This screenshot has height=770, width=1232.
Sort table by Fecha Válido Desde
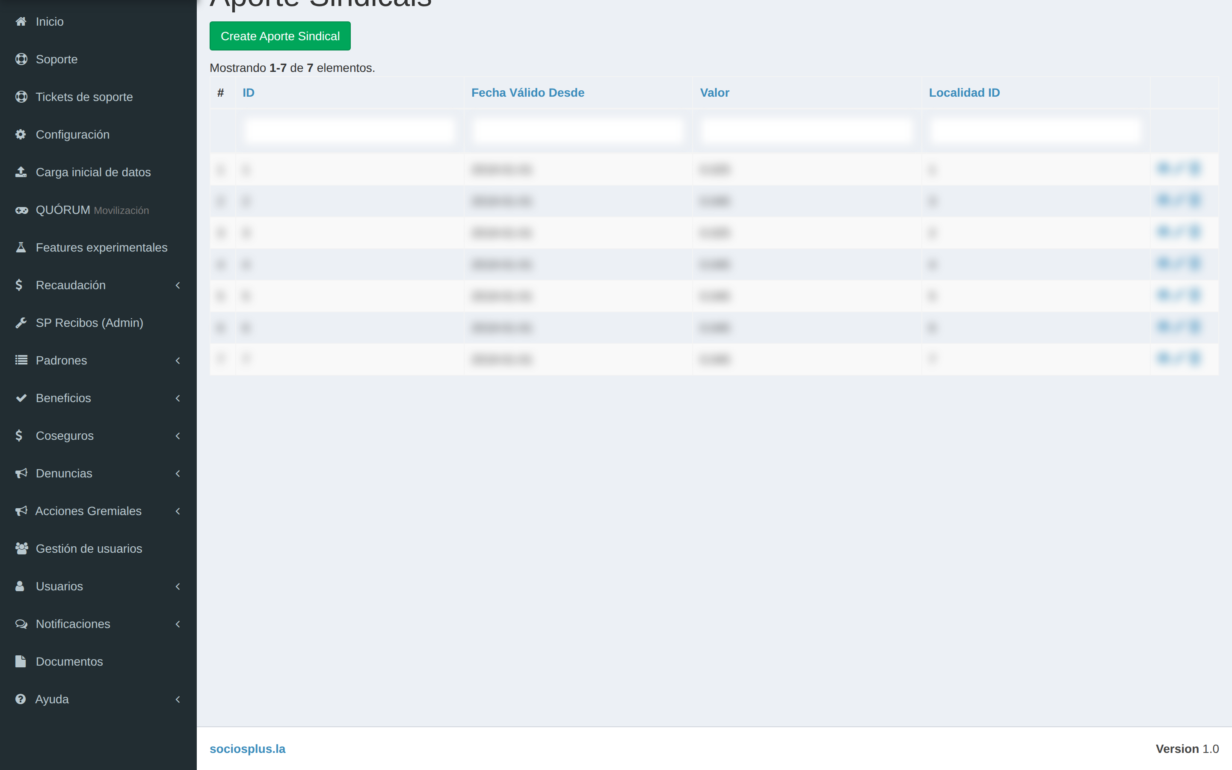[x=527, y=93]
